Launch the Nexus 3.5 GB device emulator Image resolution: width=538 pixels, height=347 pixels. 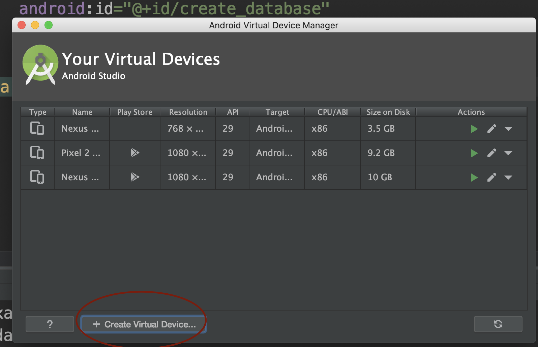pos(474,129)
